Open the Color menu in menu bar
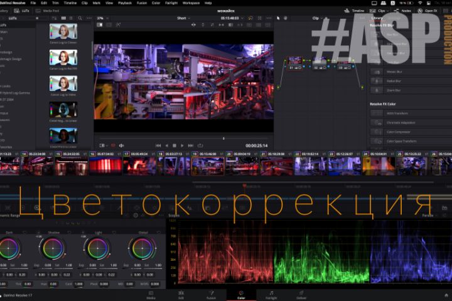The width and height of the screenshot is (452, 301). [x=156, y=3]
